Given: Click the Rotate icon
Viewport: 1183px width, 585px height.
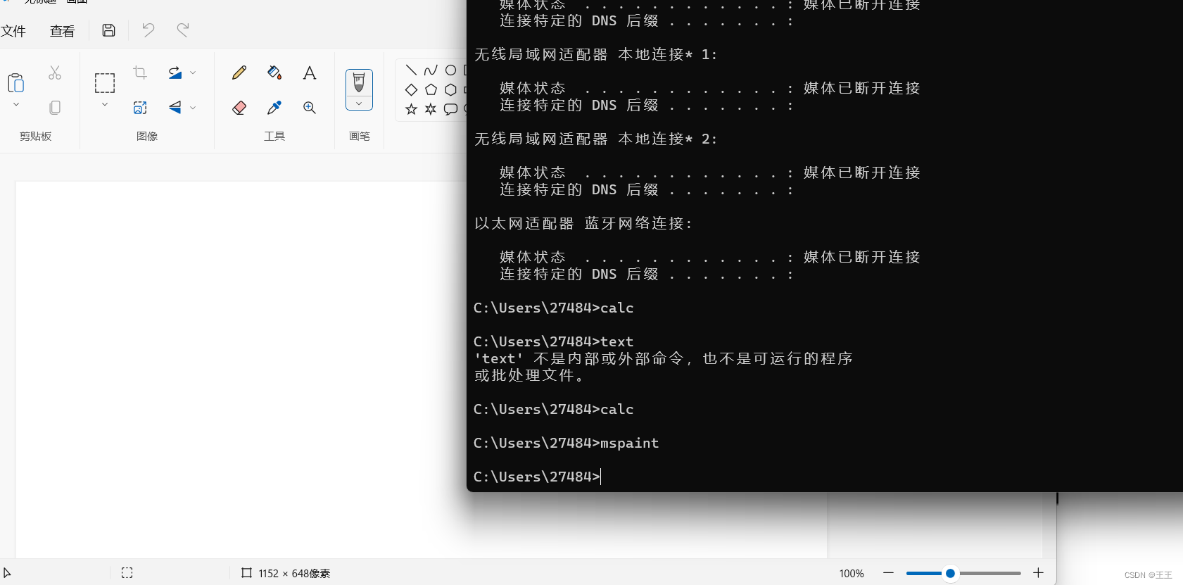Looking at the screenshot, I should (x=175, y=73).
